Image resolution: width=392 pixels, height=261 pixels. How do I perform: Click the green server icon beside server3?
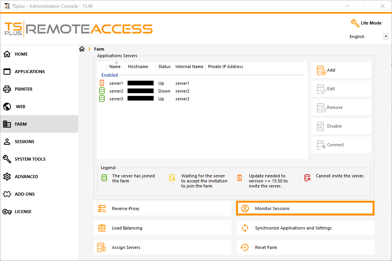point(102,98)
